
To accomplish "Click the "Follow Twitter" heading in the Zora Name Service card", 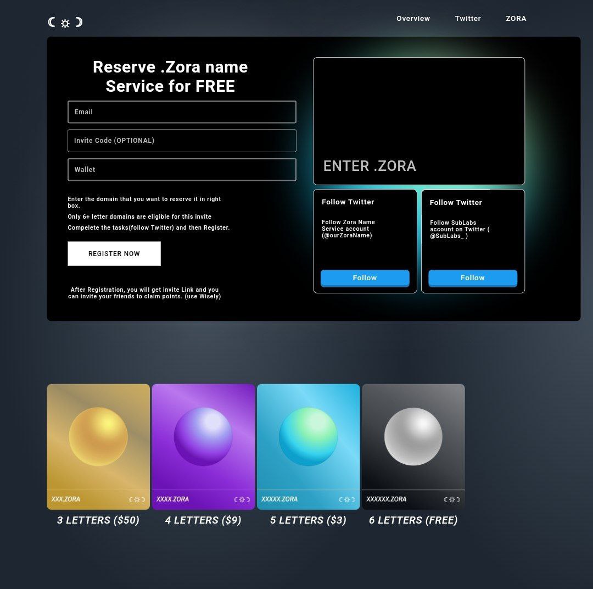I will click(348, 202).
